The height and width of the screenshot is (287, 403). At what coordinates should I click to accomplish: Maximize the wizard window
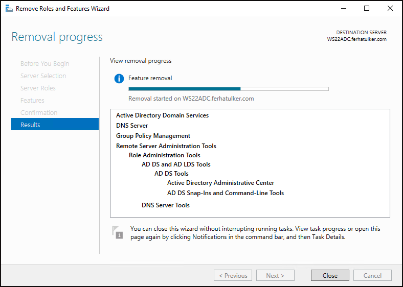click(367, 9)
